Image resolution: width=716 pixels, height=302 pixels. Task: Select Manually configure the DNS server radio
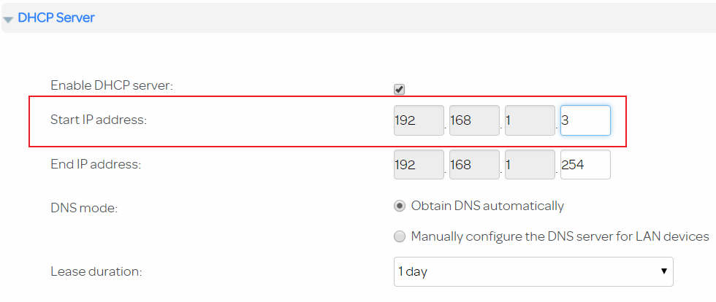point(400,236)
